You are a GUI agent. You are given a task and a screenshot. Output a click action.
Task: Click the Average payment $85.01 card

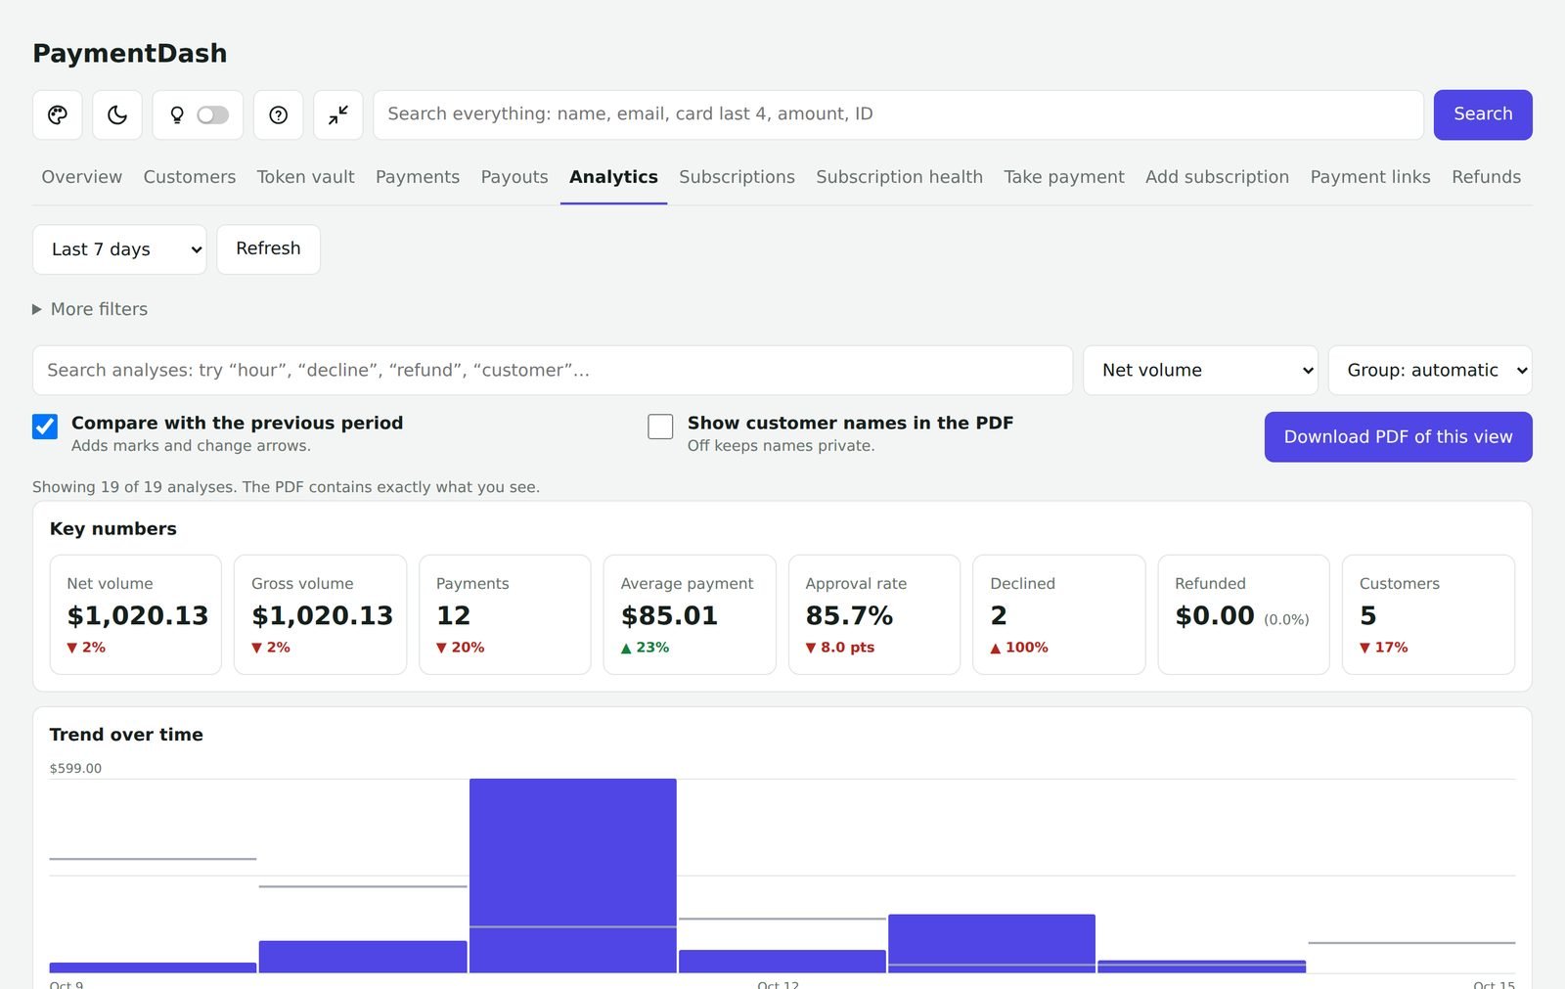click(x=690, y=614)
